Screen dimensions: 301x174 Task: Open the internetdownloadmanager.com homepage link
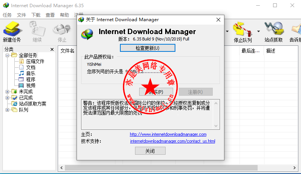[168, 134]
